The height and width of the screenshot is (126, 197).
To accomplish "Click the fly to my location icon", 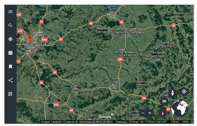I will [x=184, y=91].
